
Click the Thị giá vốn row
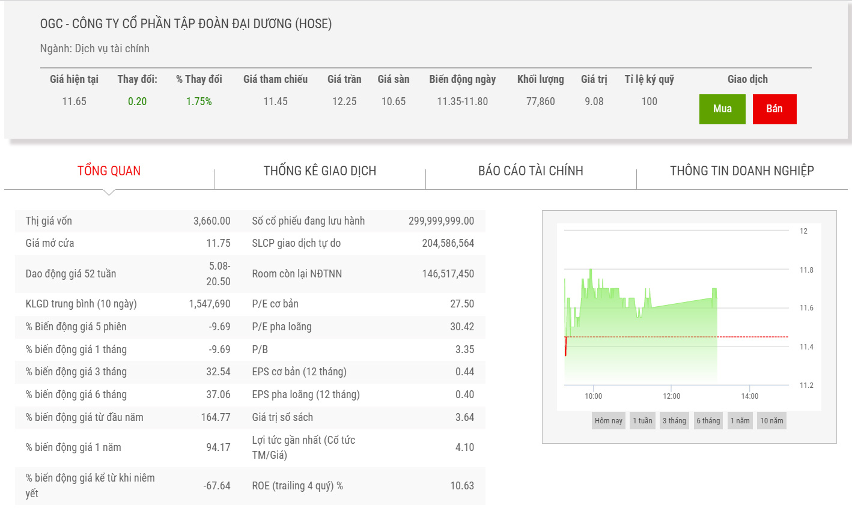click(127, 221)
